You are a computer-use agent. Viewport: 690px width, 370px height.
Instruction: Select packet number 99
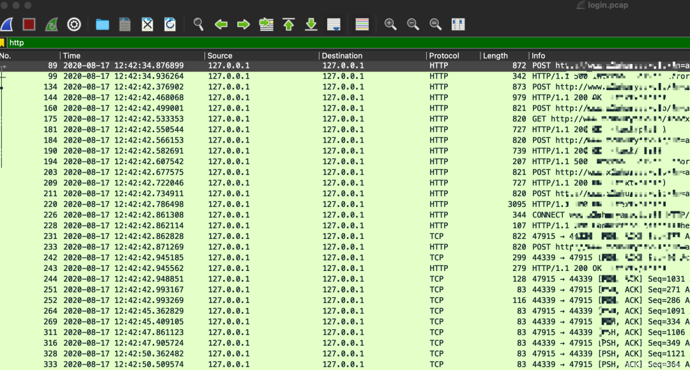[x=345, y=76]
